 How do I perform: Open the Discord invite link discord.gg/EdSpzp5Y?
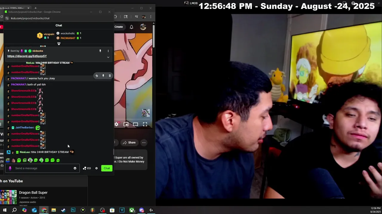click(27, 56)
